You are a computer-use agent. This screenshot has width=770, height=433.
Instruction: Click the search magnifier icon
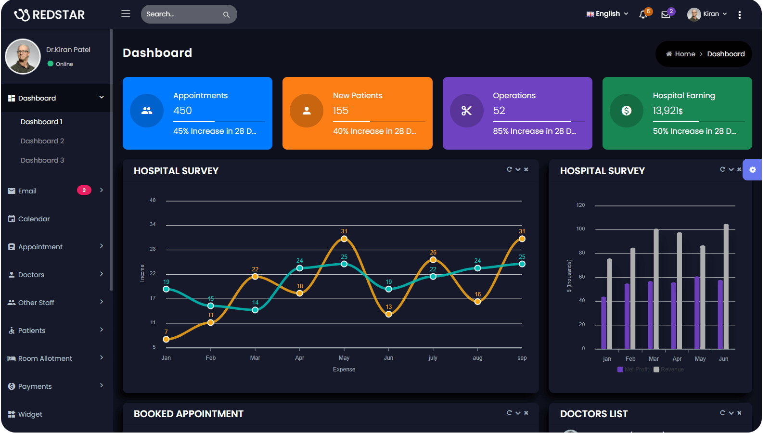pos(226,14)
